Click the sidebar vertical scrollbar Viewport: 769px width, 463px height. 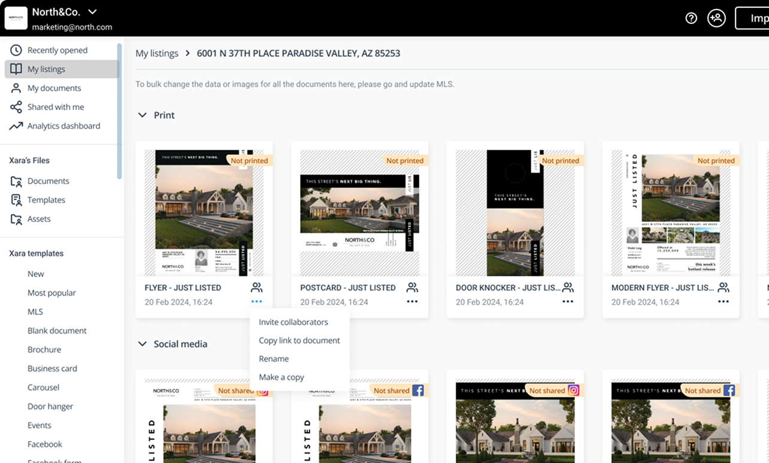coord(120,111)
